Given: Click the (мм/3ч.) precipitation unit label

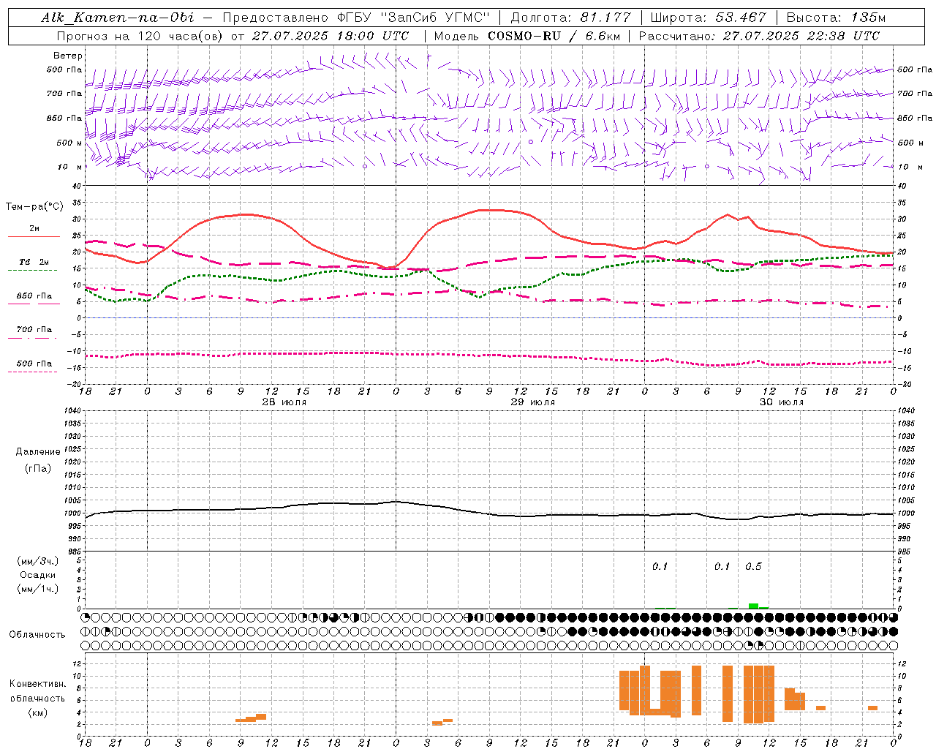Looking at the screenshot, I should tap(38, 561).
